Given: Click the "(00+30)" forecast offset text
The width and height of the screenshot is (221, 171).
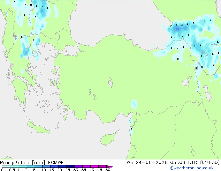Looking at the screenshot, I should pos(210,163).
